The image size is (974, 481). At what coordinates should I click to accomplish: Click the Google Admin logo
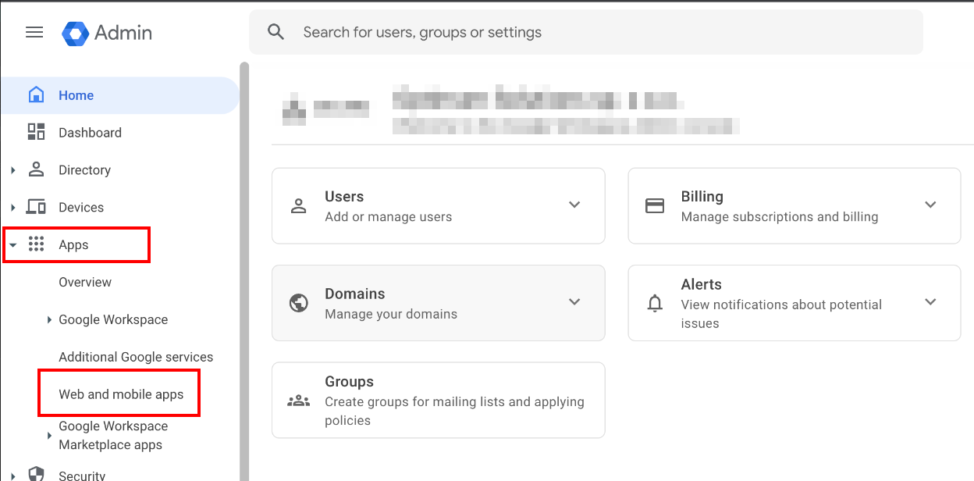coord(76,33)
